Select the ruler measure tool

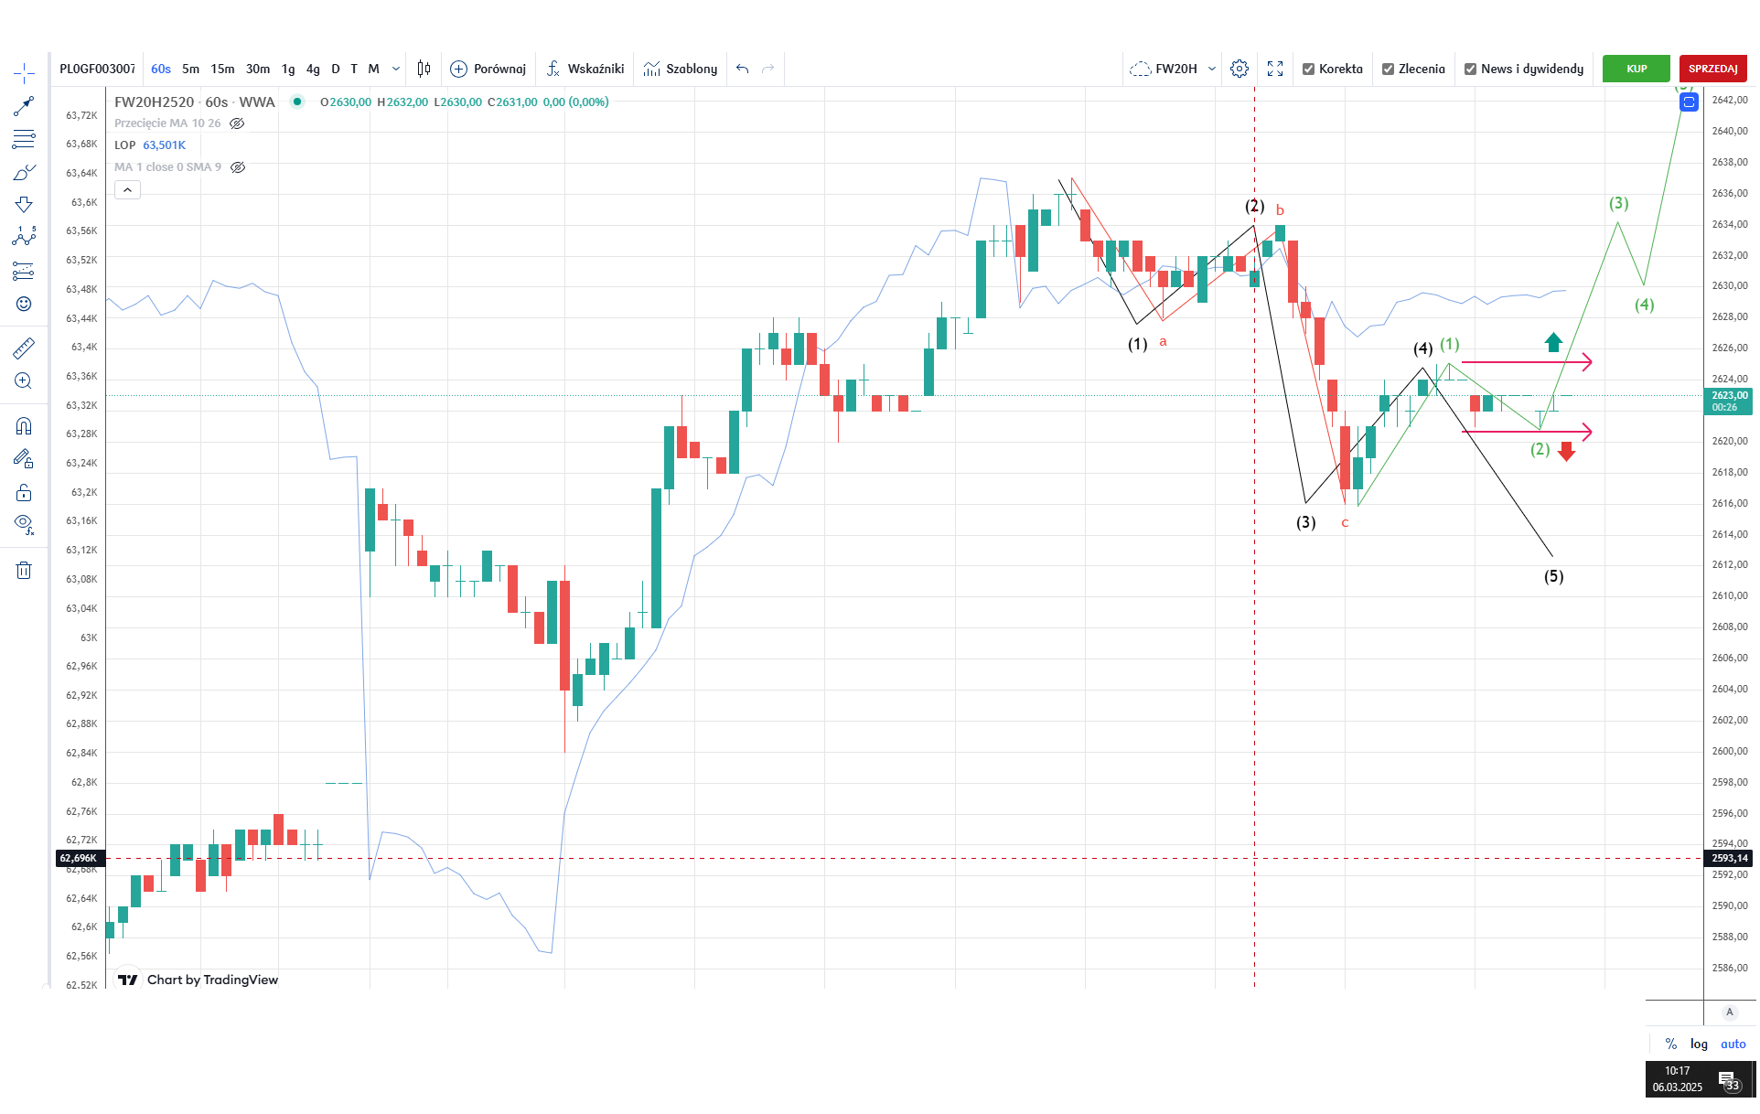point(24,348)
